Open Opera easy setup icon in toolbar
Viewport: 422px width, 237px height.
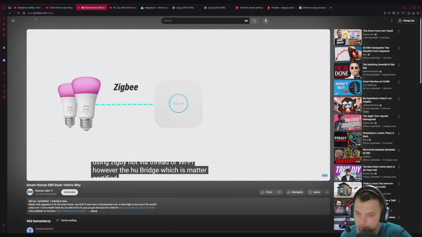pyautogui.click(x=418, y=13)
